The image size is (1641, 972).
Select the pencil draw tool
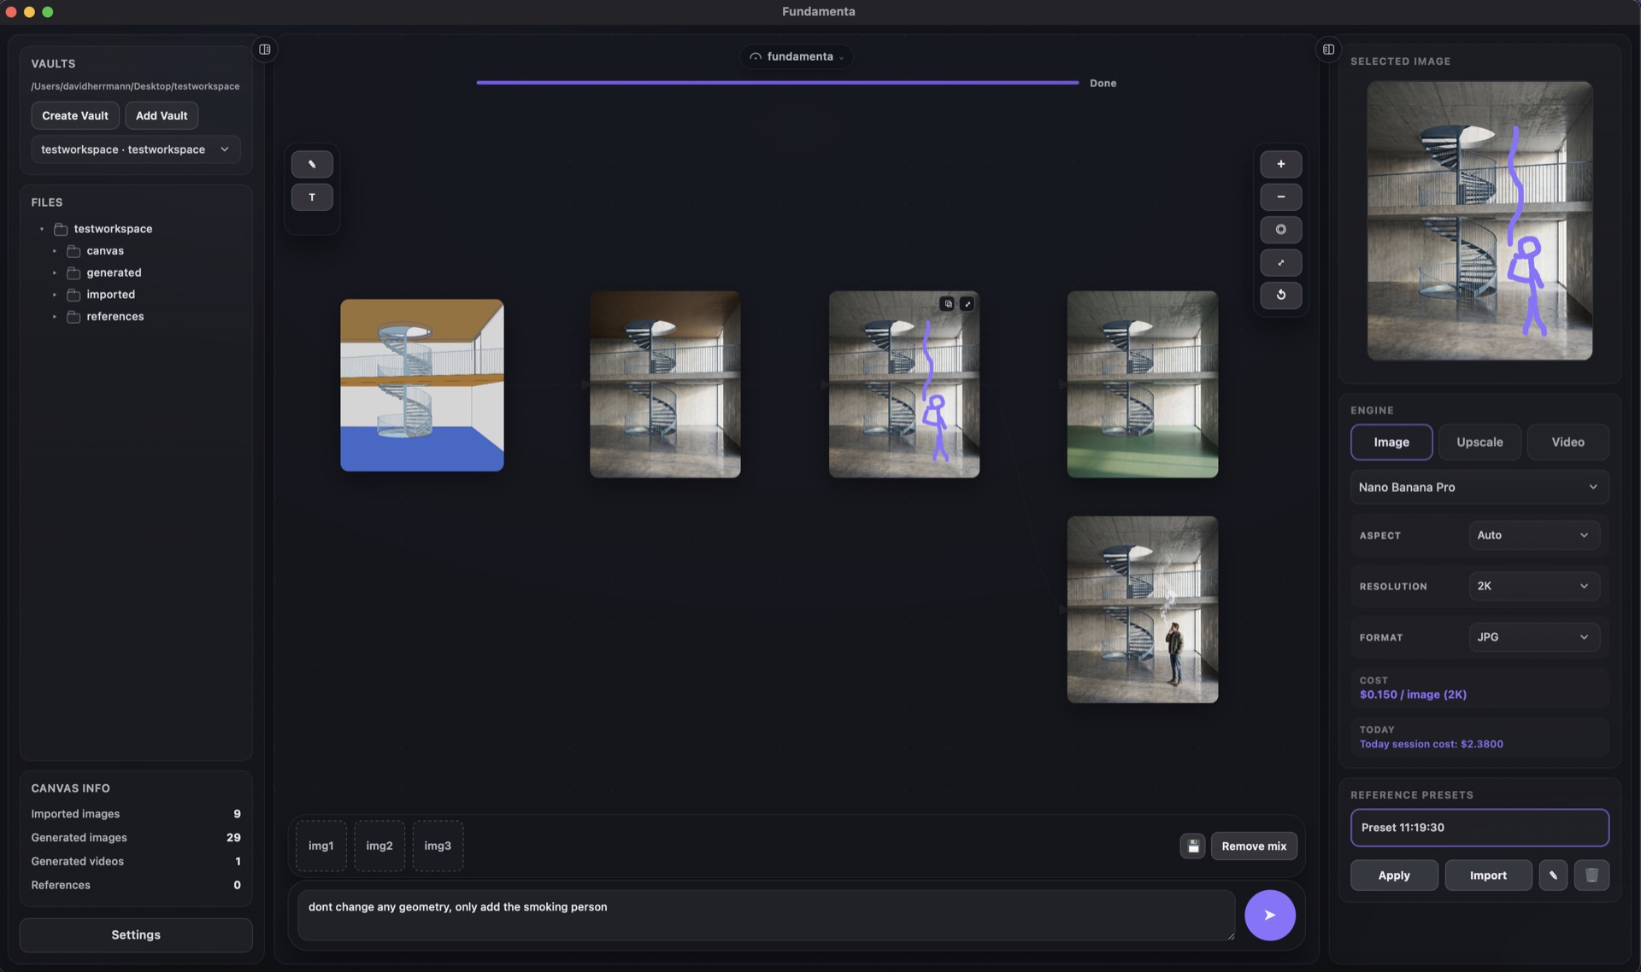click(x=312, y=164)
